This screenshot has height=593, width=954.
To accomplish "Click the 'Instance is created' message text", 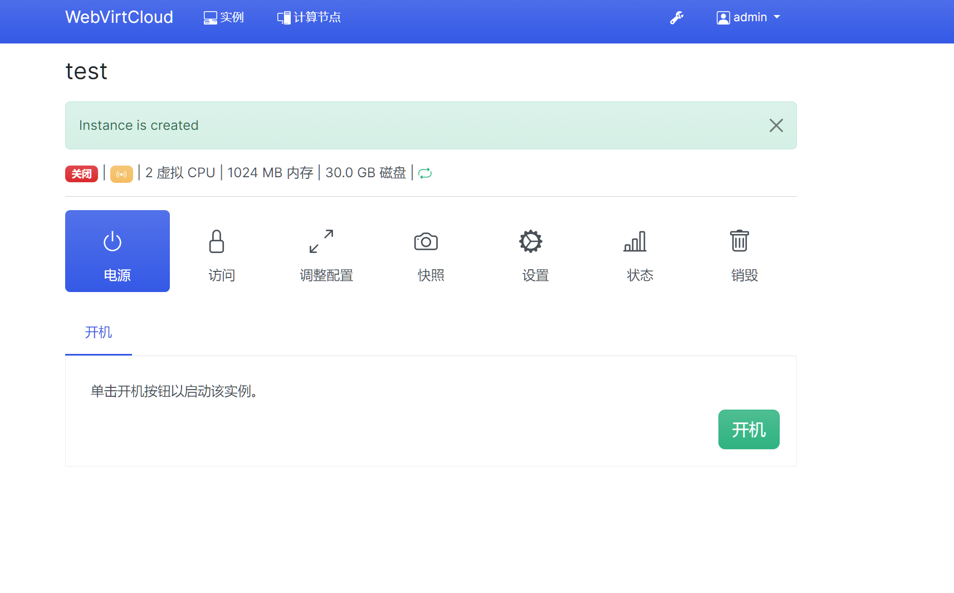I will pos(139,125).
